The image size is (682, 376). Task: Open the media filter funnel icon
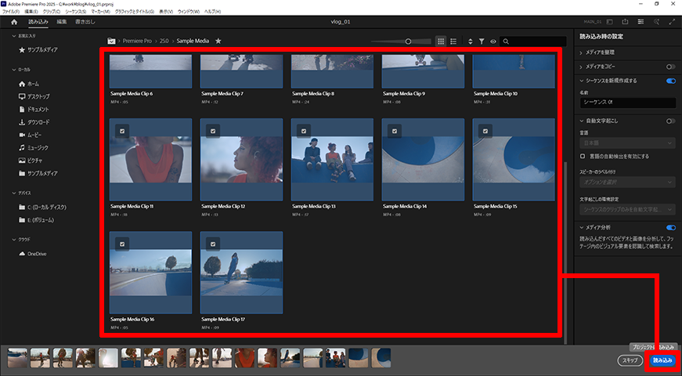[x=482, y=41]
